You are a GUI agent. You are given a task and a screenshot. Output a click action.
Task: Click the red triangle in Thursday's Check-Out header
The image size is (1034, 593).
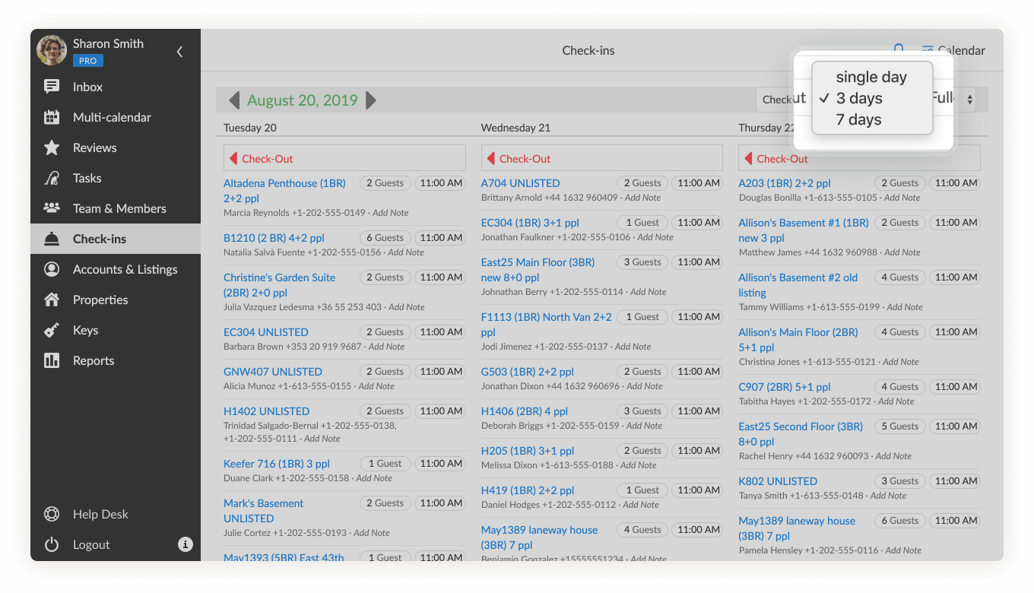[x=749, y=158]
